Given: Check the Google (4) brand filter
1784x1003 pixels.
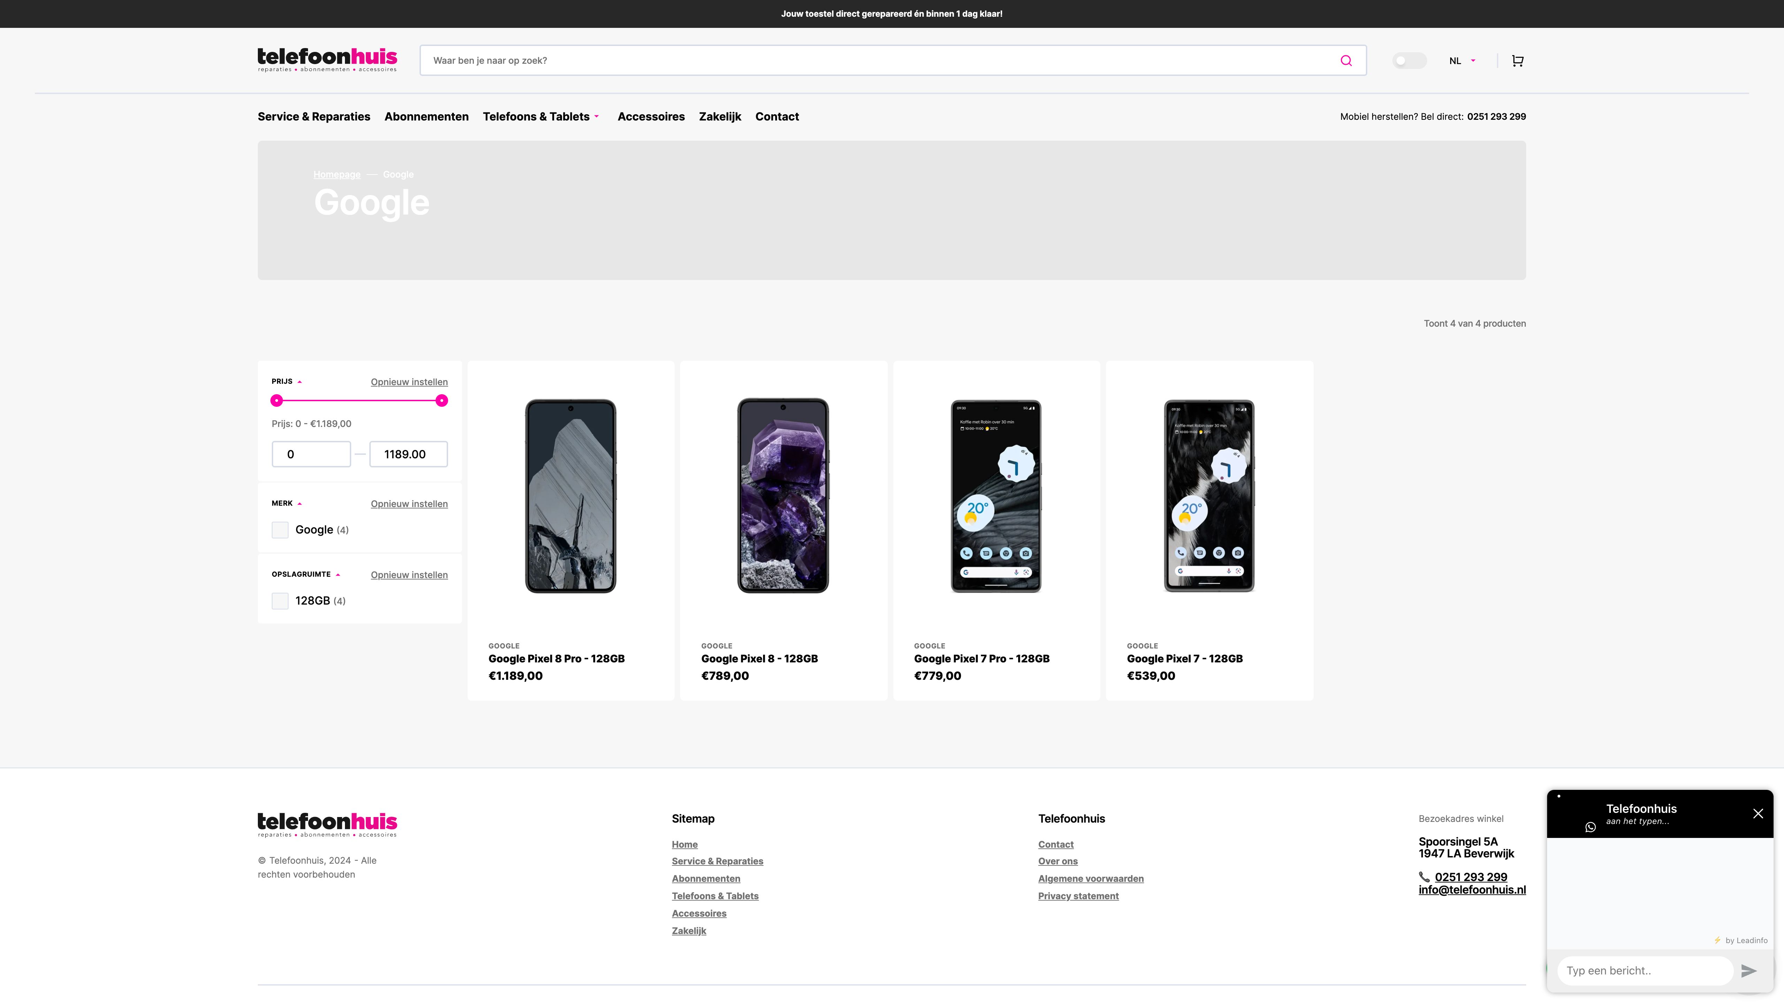Looking at the screenshot, I should 280,529.
